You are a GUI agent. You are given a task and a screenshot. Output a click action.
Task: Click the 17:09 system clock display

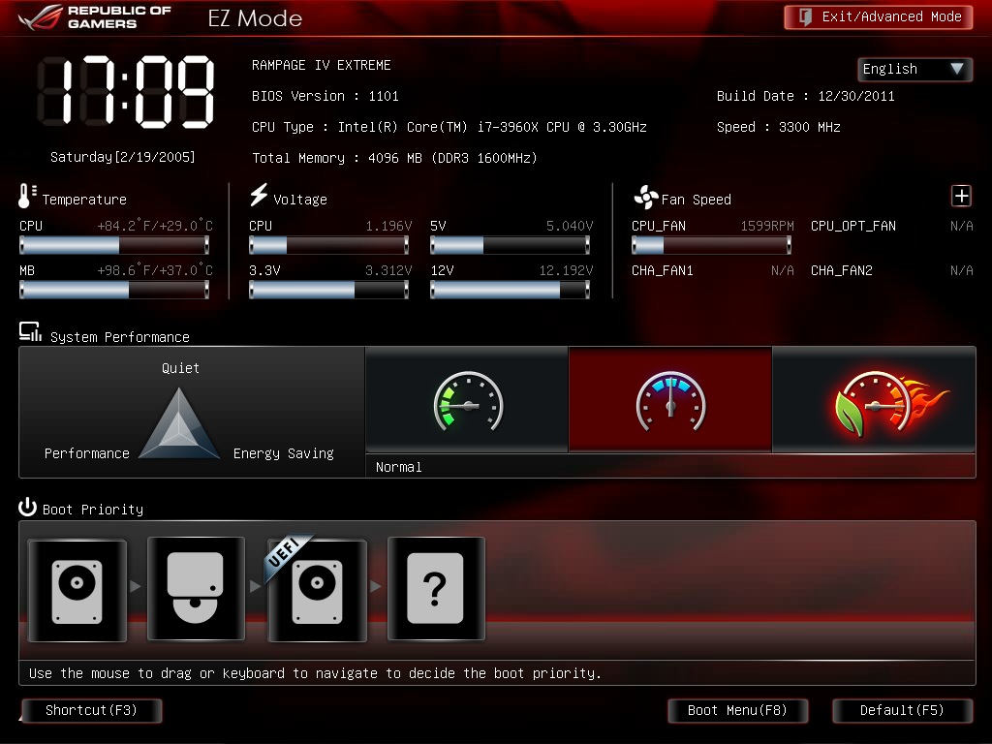(x=127, y=92)
